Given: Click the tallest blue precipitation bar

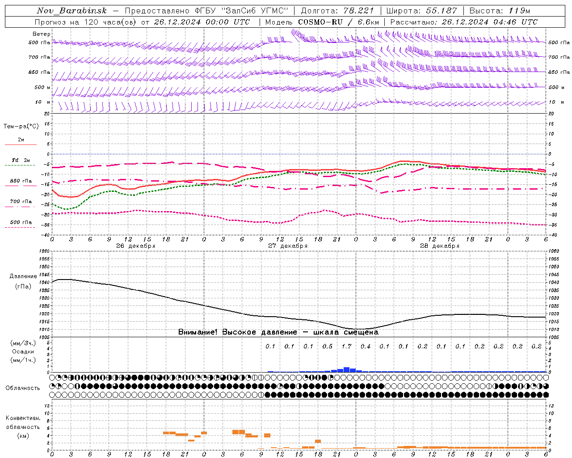Looking at the screenshot, I should [x=346, y=369].
